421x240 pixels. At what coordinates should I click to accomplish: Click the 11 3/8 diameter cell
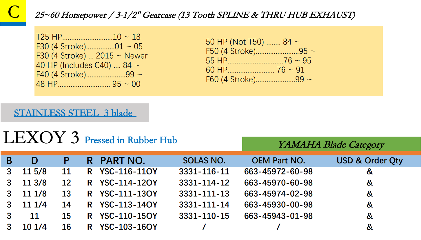[34, 183]
